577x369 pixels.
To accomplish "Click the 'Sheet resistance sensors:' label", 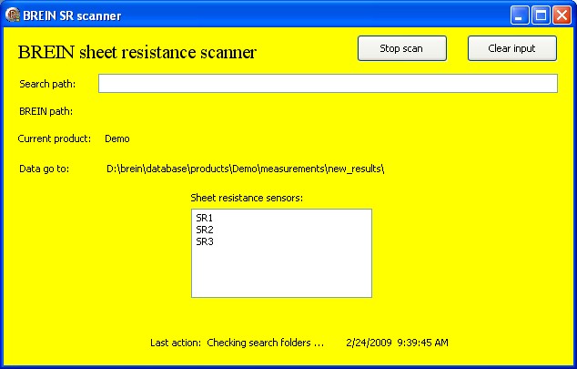I will coord(247,197).
